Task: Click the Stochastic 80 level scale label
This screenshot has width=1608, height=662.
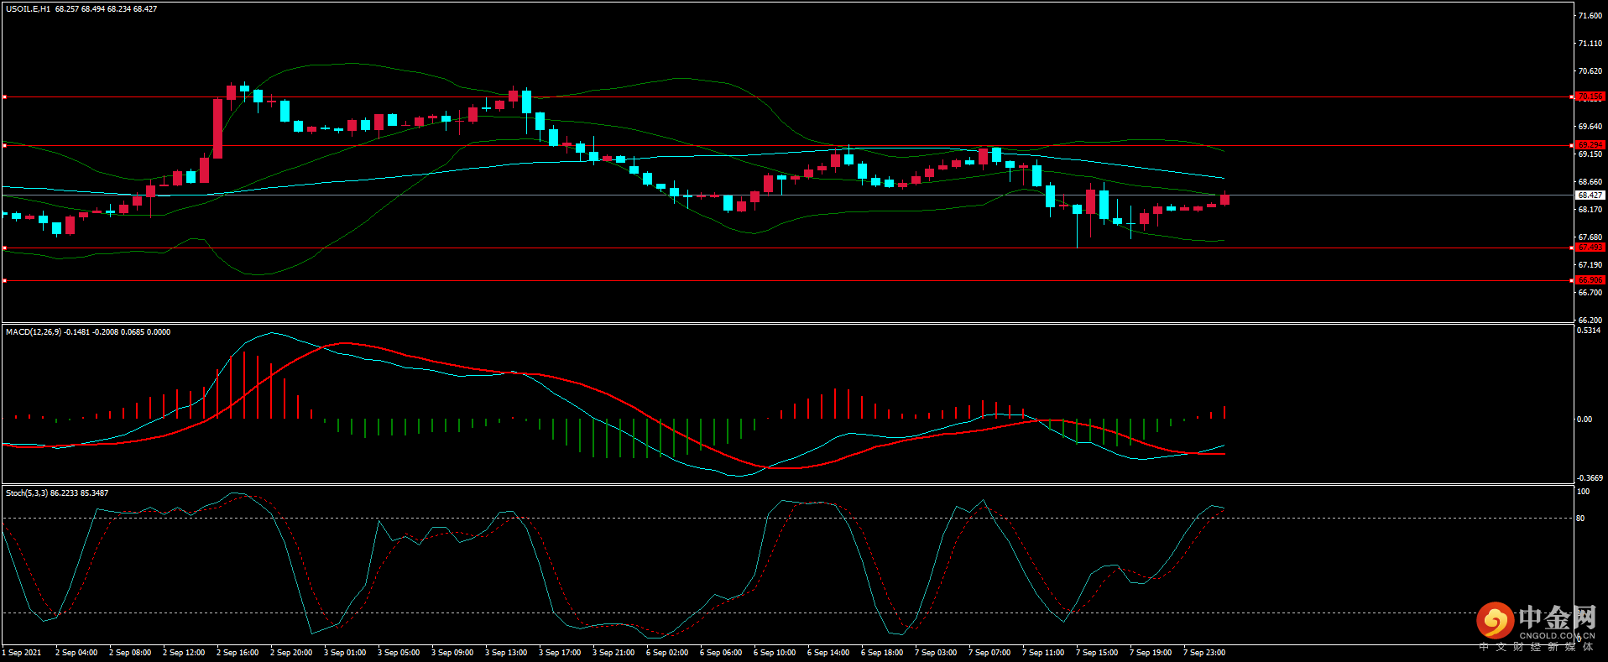Action: pos(1580,519)
